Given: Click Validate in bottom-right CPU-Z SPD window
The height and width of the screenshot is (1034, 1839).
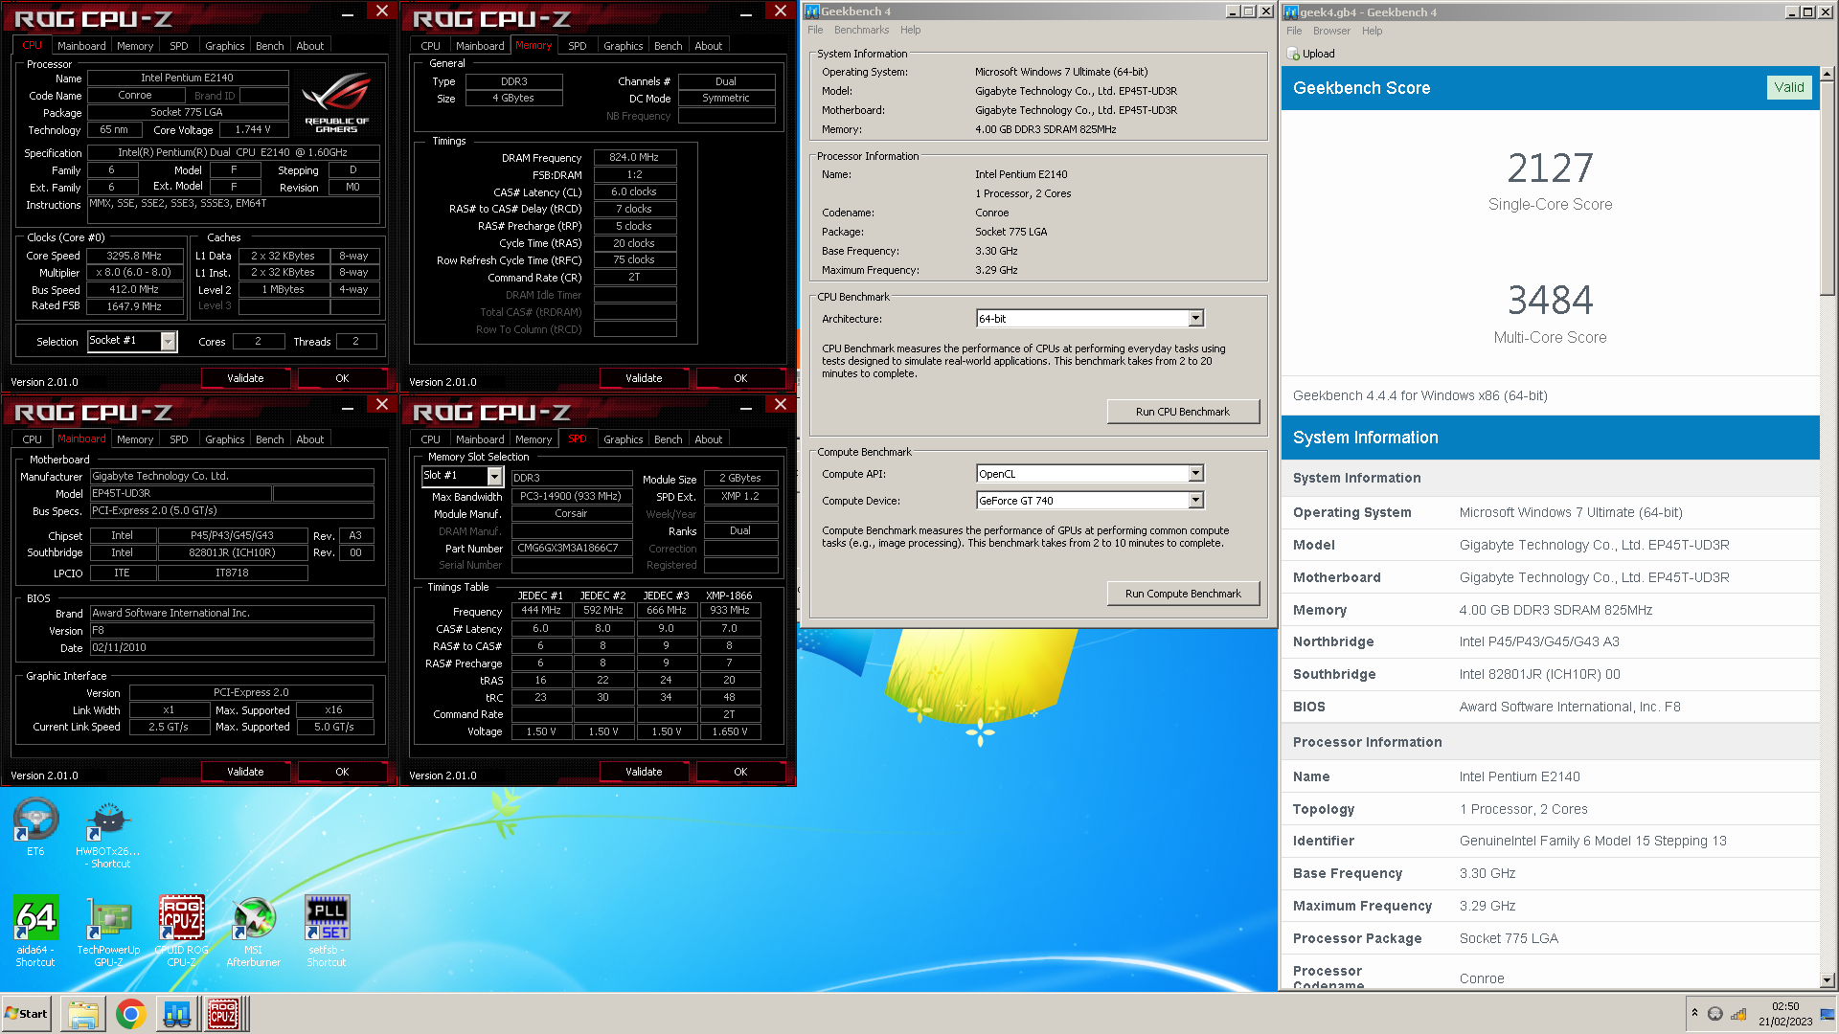Looking at the screenshot, I should point(644,772).
